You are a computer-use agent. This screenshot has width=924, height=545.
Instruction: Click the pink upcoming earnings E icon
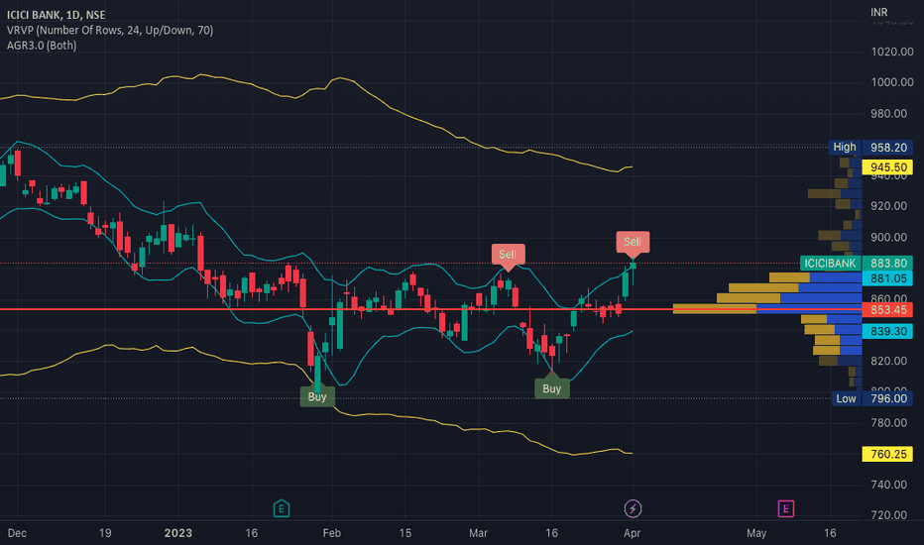785,508
